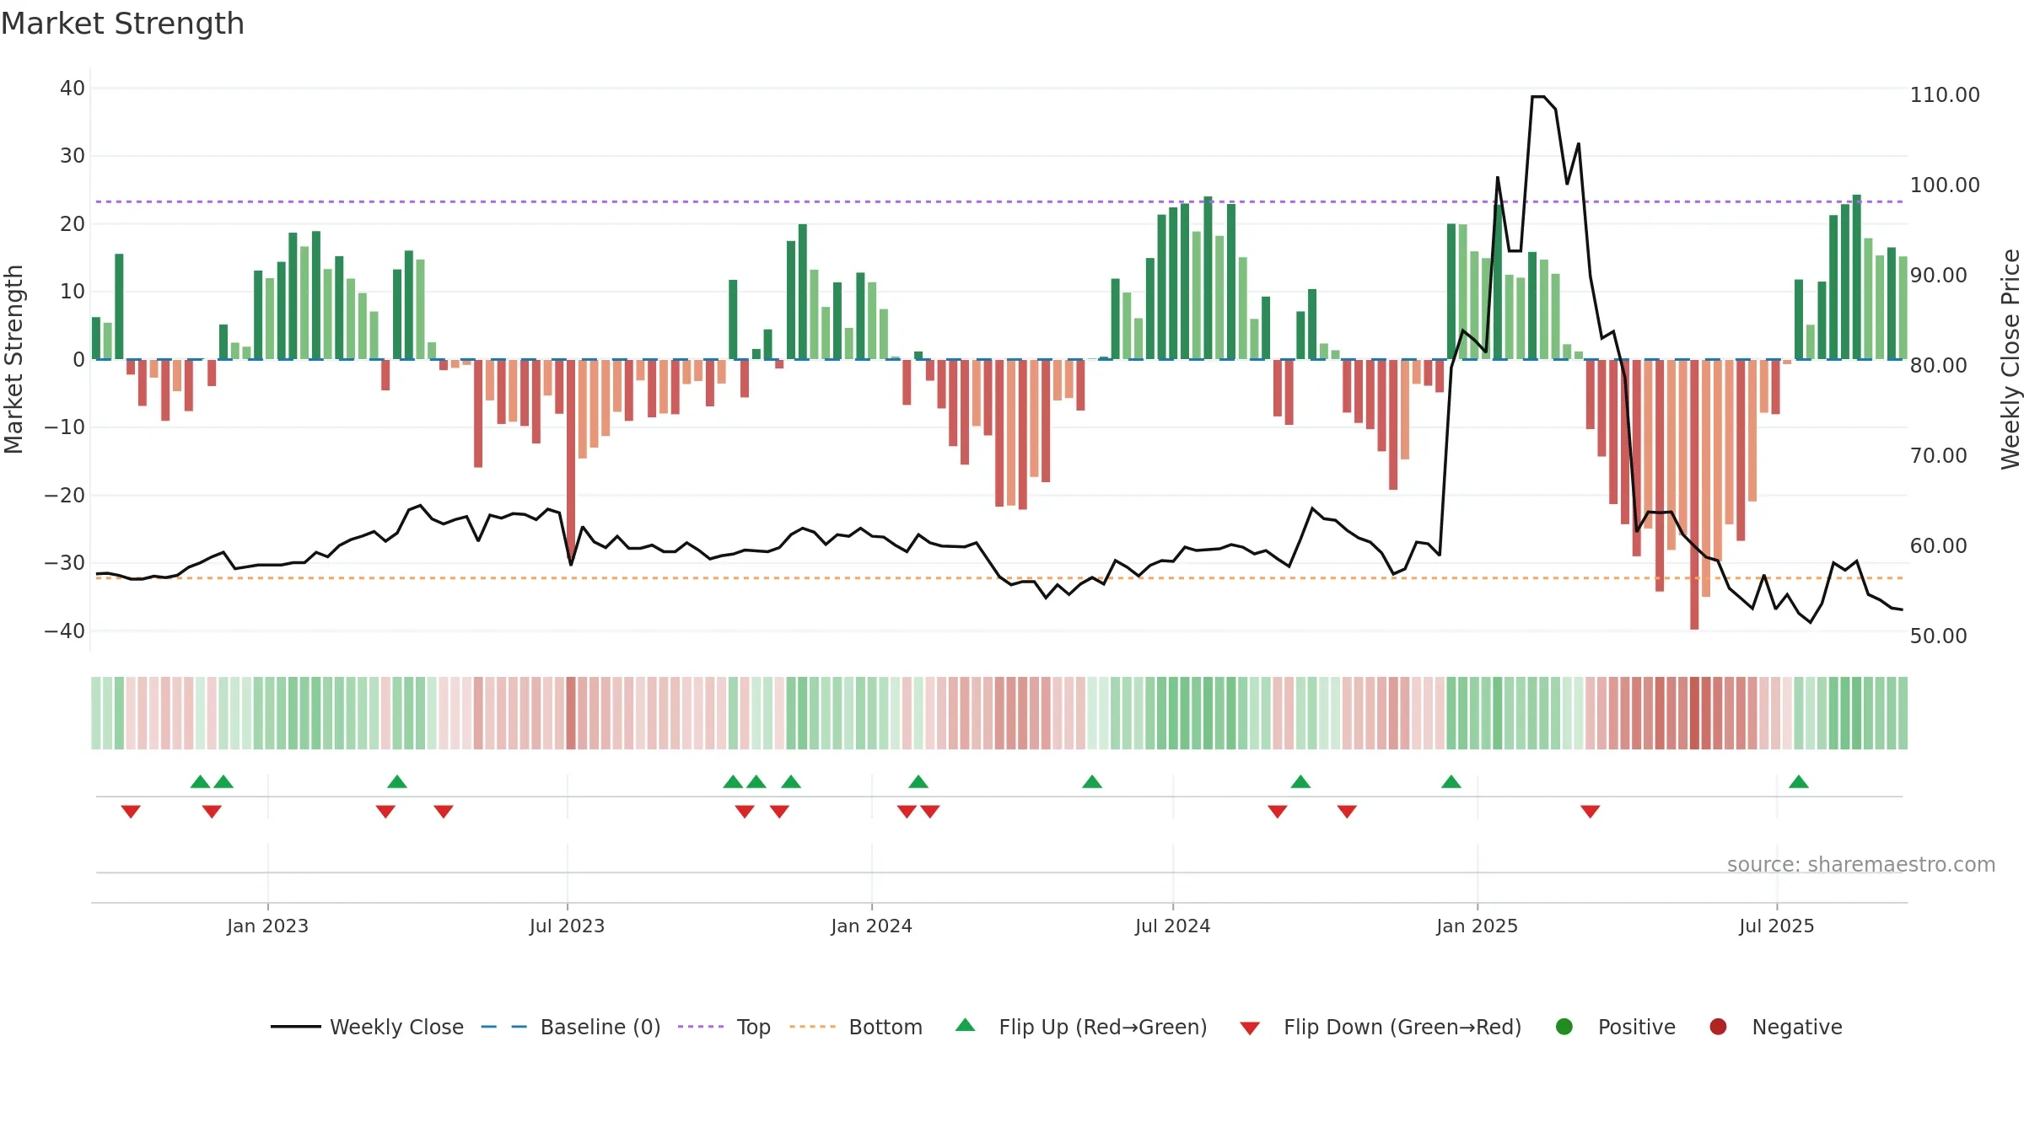Click the Jul 2025 x-axis label
The width and height of the screenshot is (2024, 1138).
pos(1776,926)
